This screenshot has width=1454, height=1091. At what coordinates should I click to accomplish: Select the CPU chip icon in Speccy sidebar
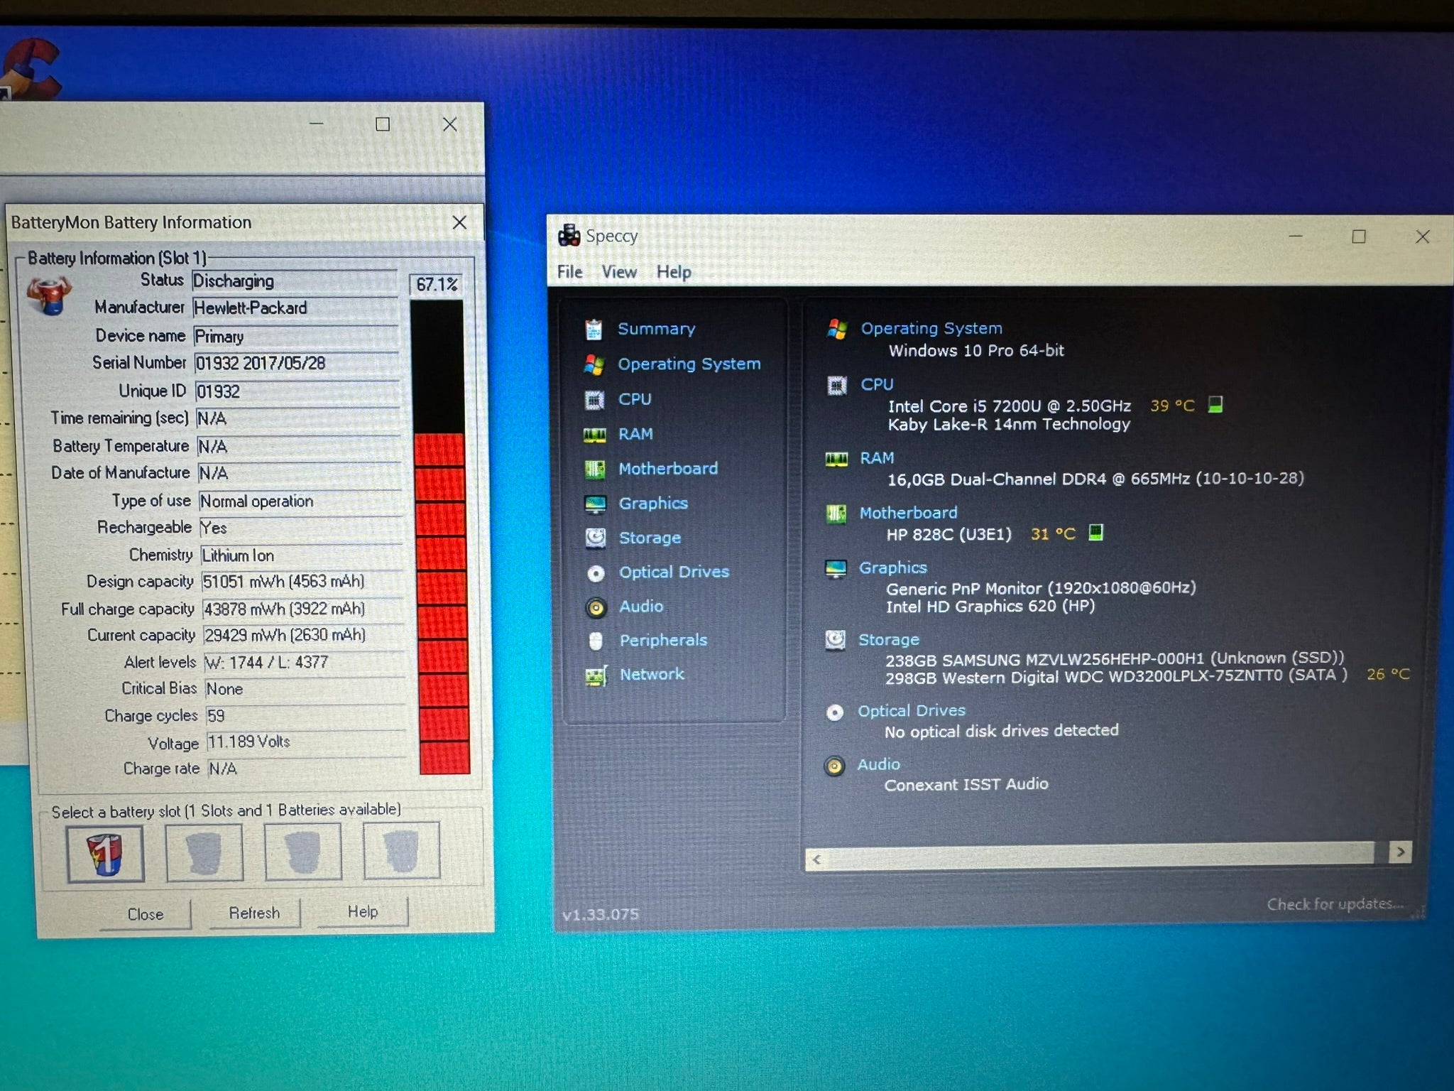594,400
